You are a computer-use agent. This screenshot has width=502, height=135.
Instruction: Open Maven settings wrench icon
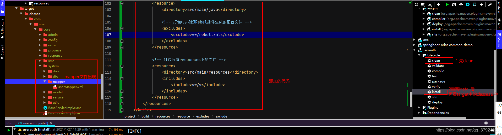(490, 4)
